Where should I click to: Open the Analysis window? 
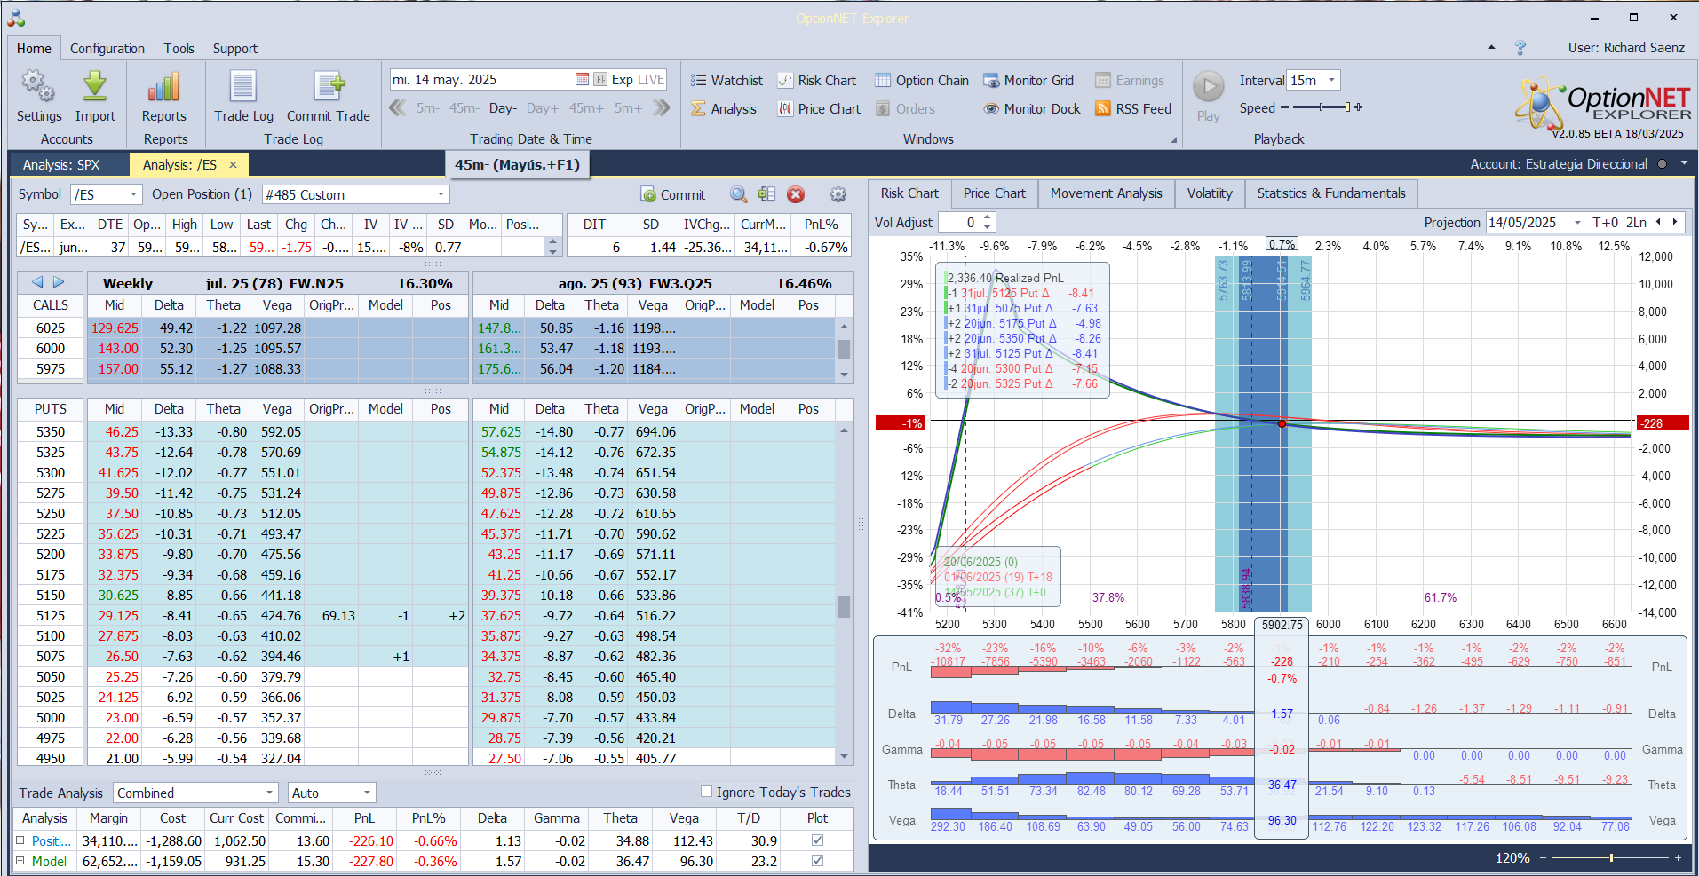coord(724,109)
